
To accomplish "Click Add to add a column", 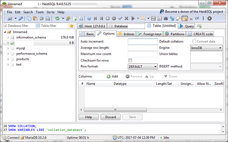I will [112, 76].
